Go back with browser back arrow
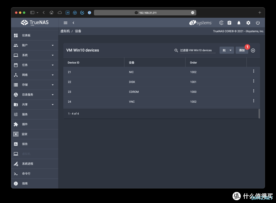The image size is (276, 203). [44, 13]
